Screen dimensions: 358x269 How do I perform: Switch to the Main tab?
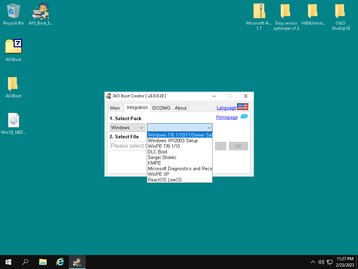(x=115, y=108)
